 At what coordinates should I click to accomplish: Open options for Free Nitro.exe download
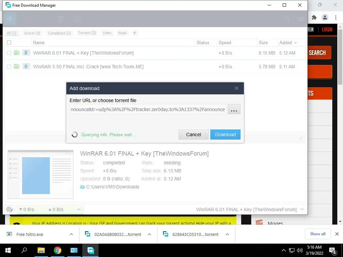[x=71, y=234]
